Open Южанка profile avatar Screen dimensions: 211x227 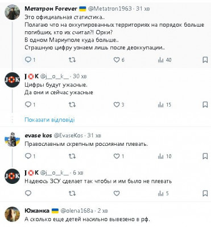tap(12, 215)
